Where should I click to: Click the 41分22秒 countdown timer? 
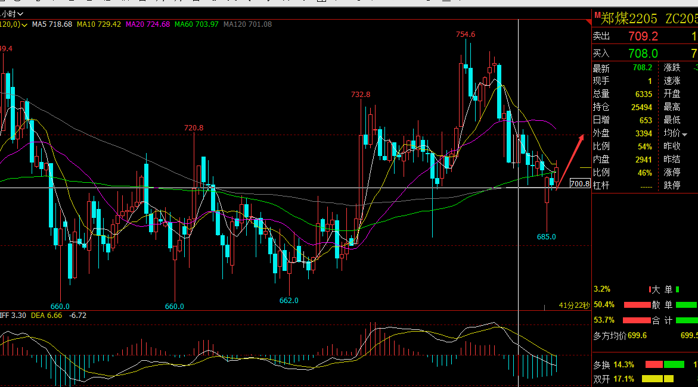tap(574, 305)
